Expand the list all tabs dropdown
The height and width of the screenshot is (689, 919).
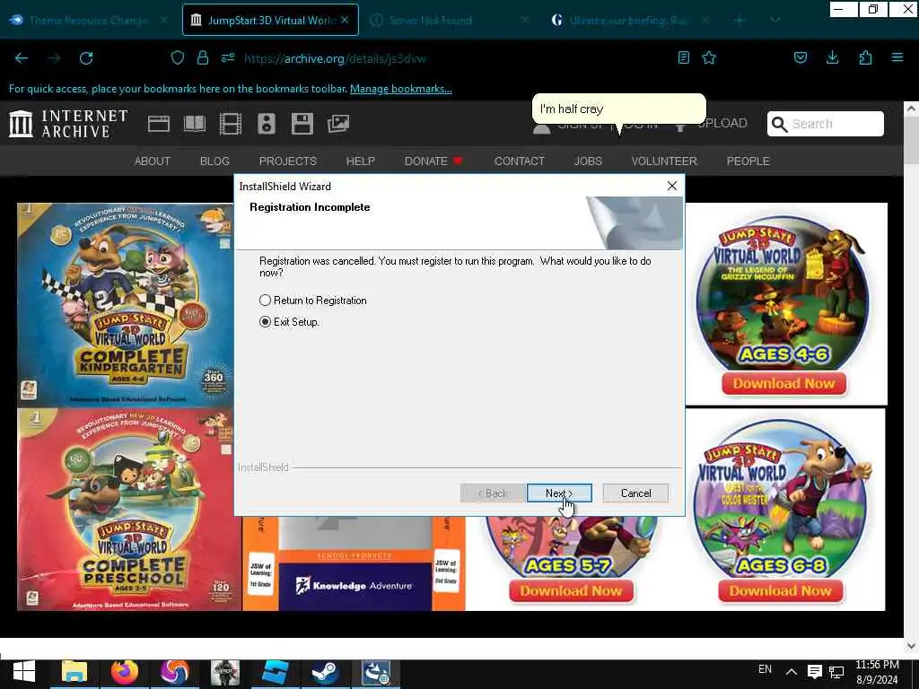click(775, 20)
